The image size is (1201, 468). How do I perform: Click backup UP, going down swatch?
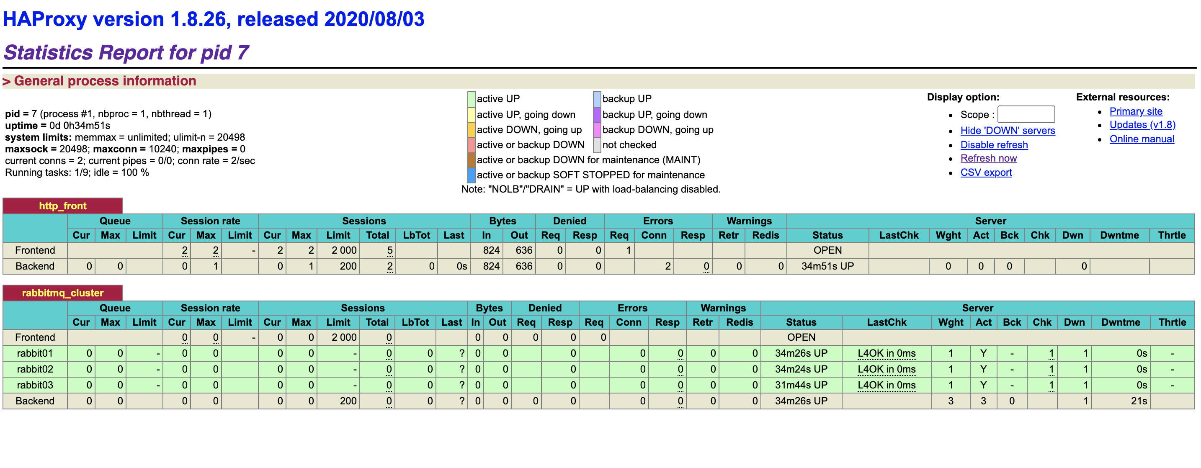(597, 115)
